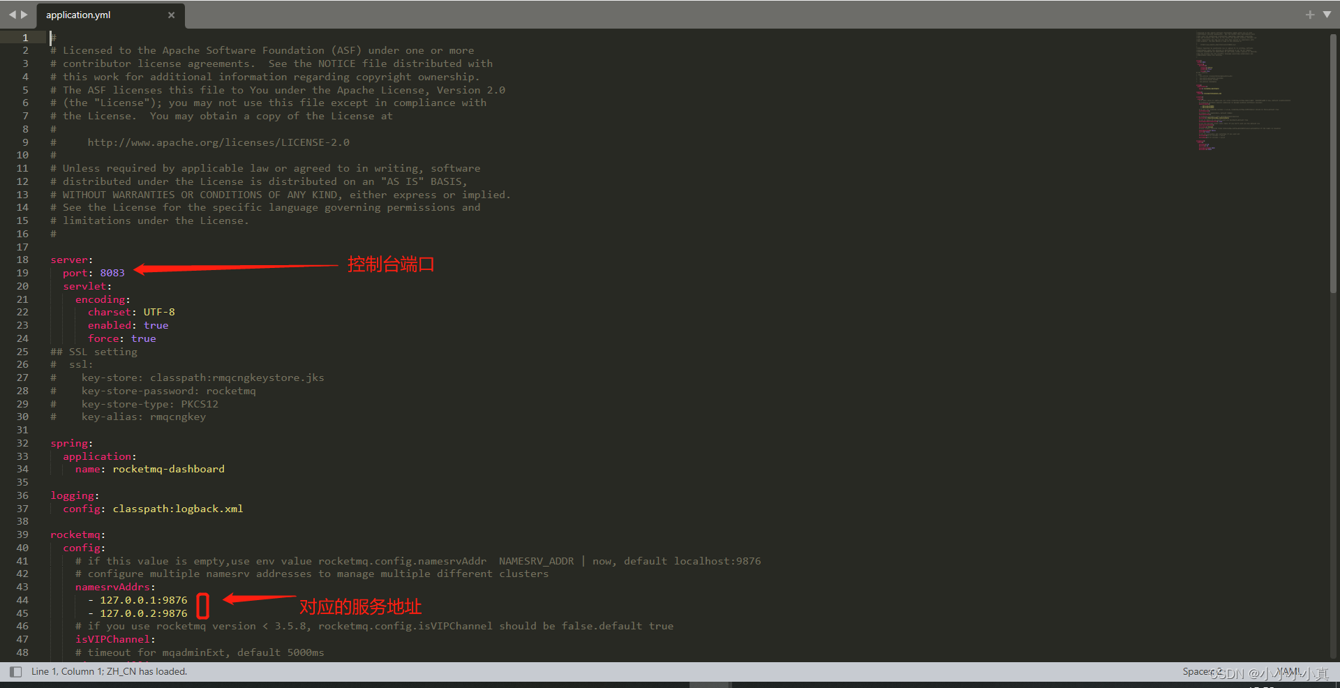Click the 'Line 1, Column 1' status text
Image resolution: width=1340 pixels, height=688 pixels.
click(67, 671)
